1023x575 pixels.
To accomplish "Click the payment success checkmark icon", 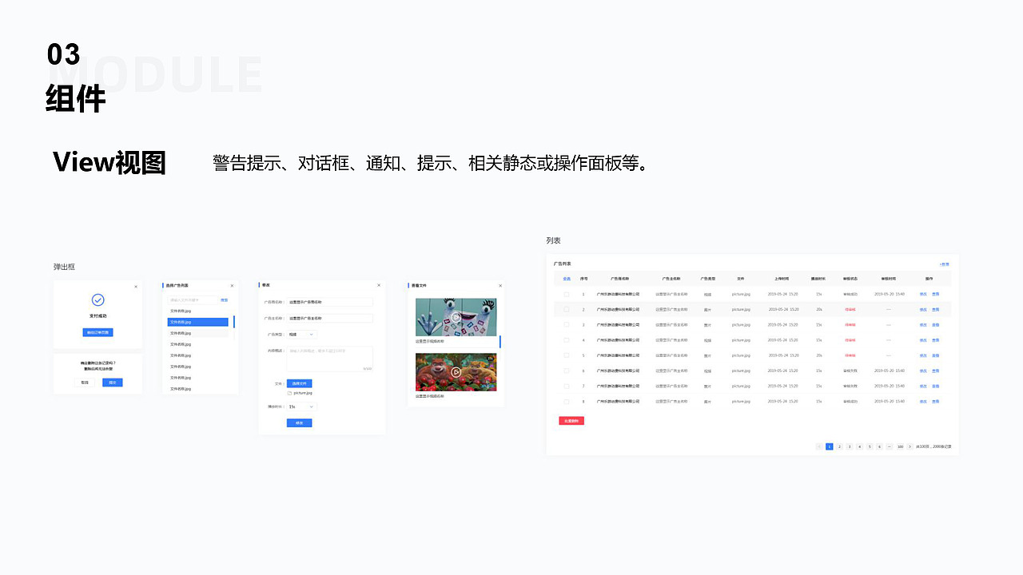I will [x=98, y=300].
